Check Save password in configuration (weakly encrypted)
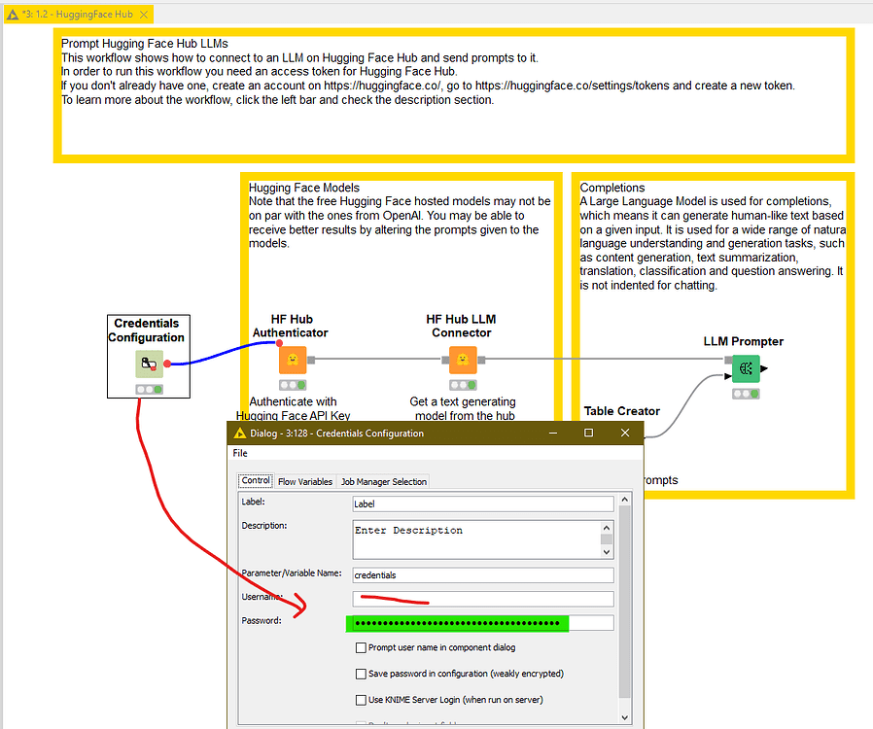This screenshot has height=729, width=873. point(361,674)
